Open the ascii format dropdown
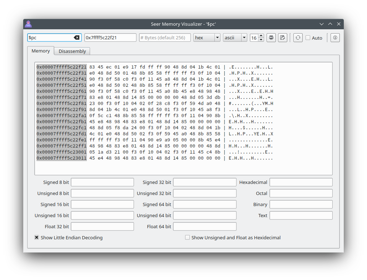Viewport: 367px width, 280px height. 235,37
